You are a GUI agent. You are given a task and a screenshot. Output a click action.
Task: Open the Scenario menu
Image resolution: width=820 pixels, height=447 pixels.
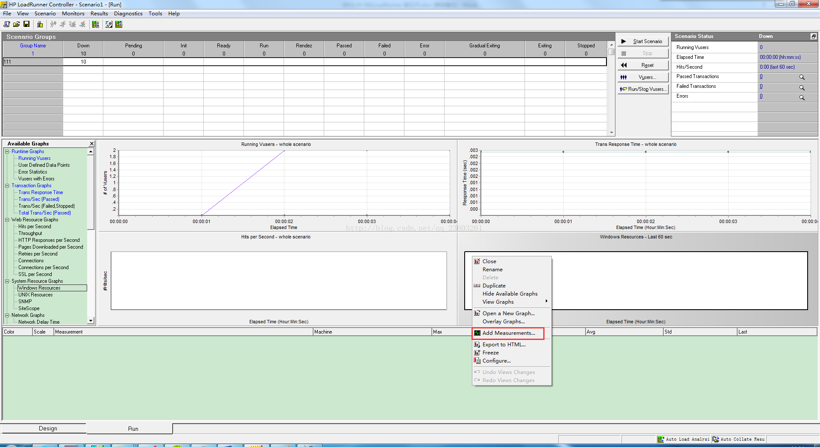click(x=45, y=14)
